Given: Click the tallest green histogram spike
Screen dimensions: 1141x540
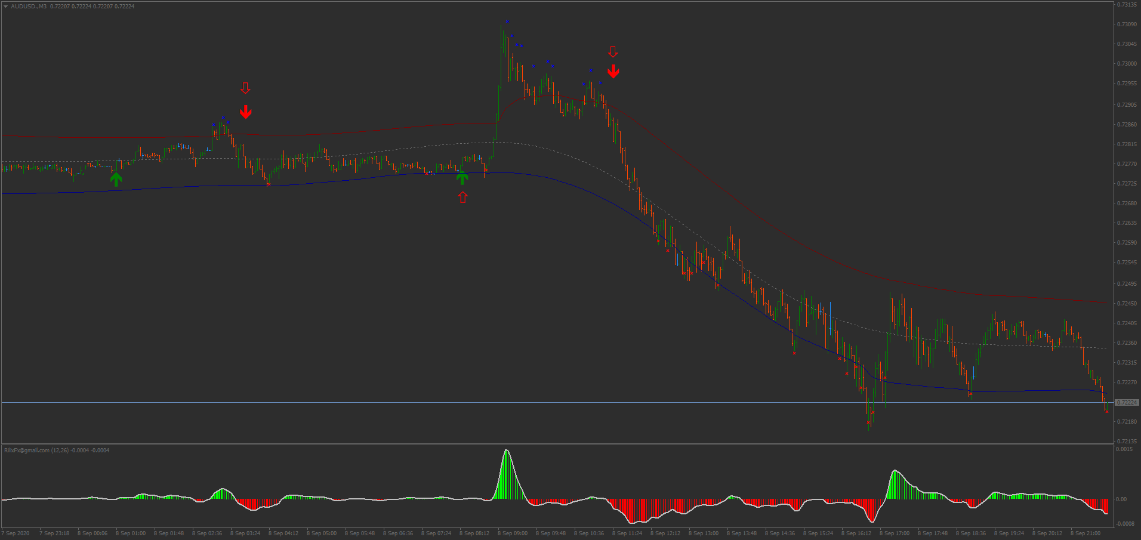Looking at the screenshot, I should click(506, 474).
